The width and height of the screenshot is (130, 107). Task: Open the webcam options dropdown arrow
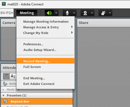[92, 13]
